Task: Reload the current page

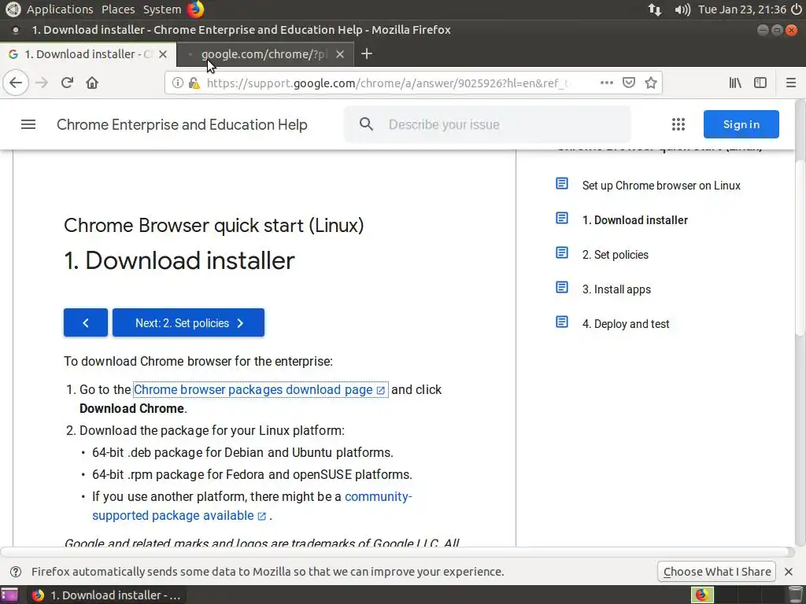Action: click(x=67, y=83)
